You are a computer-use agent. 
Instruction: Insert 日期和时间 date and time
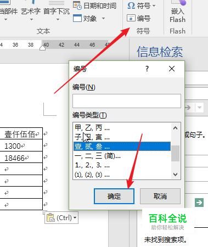[x=94, y=5]
